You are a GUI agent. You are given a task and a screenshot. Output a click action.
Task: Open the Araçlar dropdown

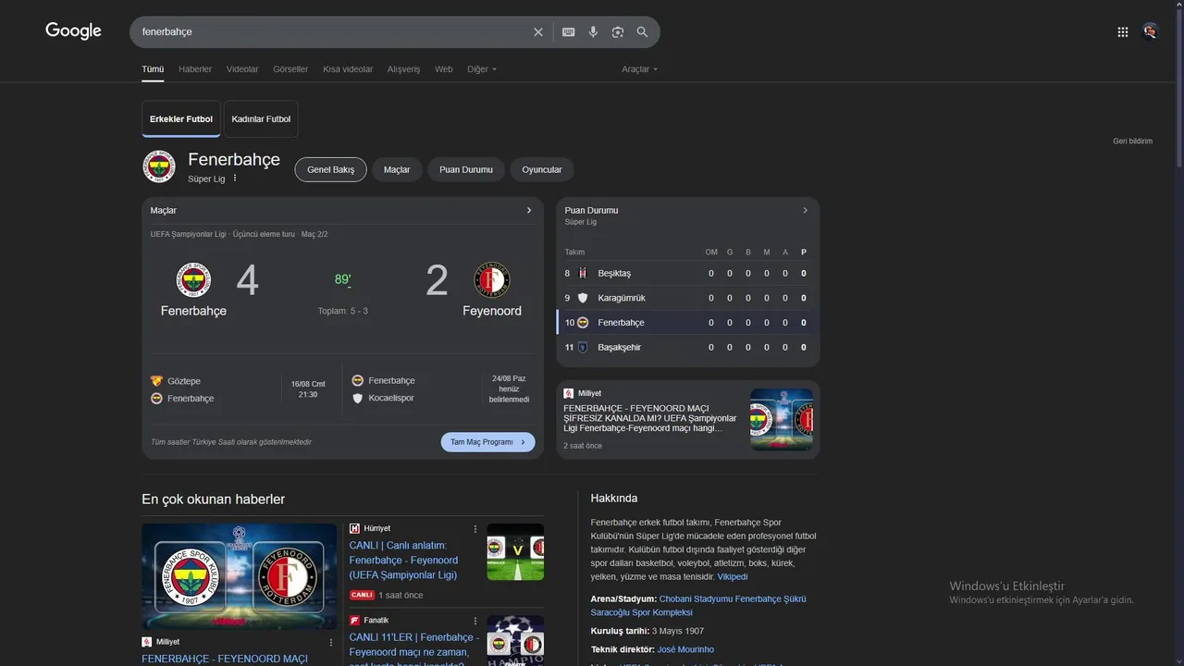click(x=639, y=69)
